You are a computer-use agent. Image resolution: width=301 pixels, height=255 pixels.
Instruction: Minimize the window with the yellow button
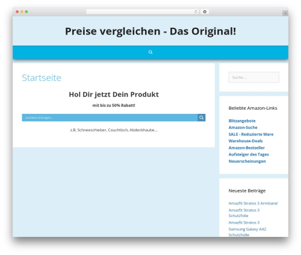tap(22, 12)
